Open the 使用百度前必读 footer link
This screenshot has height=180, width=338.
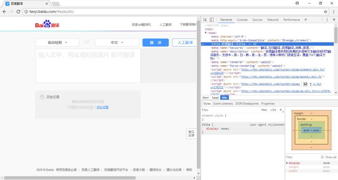(66, 170)
